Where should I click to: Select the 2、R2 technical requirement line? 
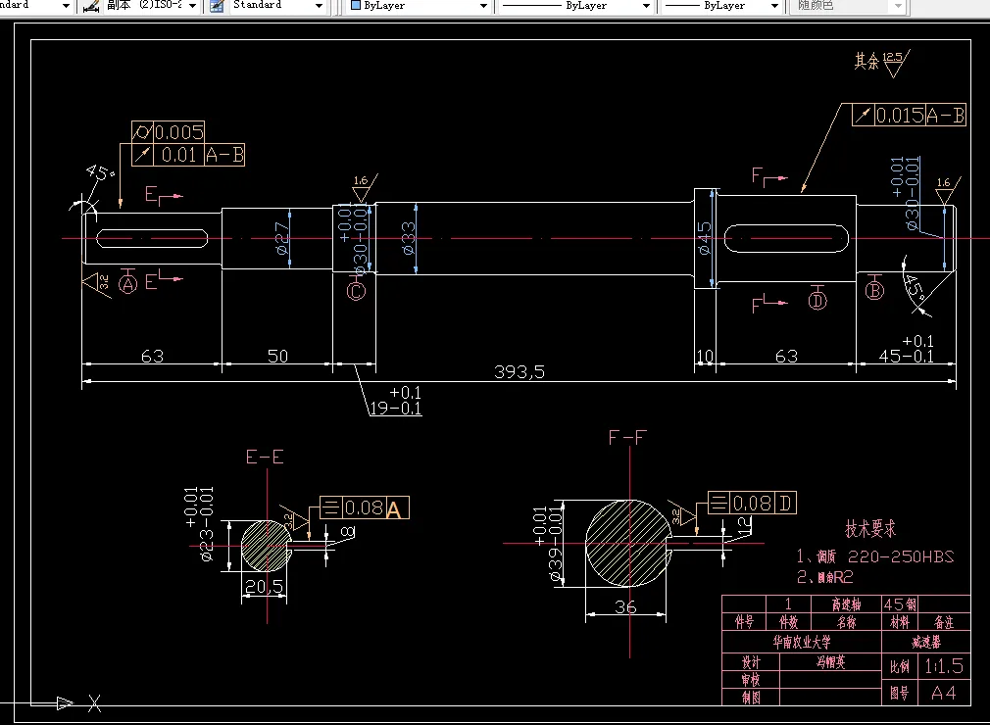(824, 577)
